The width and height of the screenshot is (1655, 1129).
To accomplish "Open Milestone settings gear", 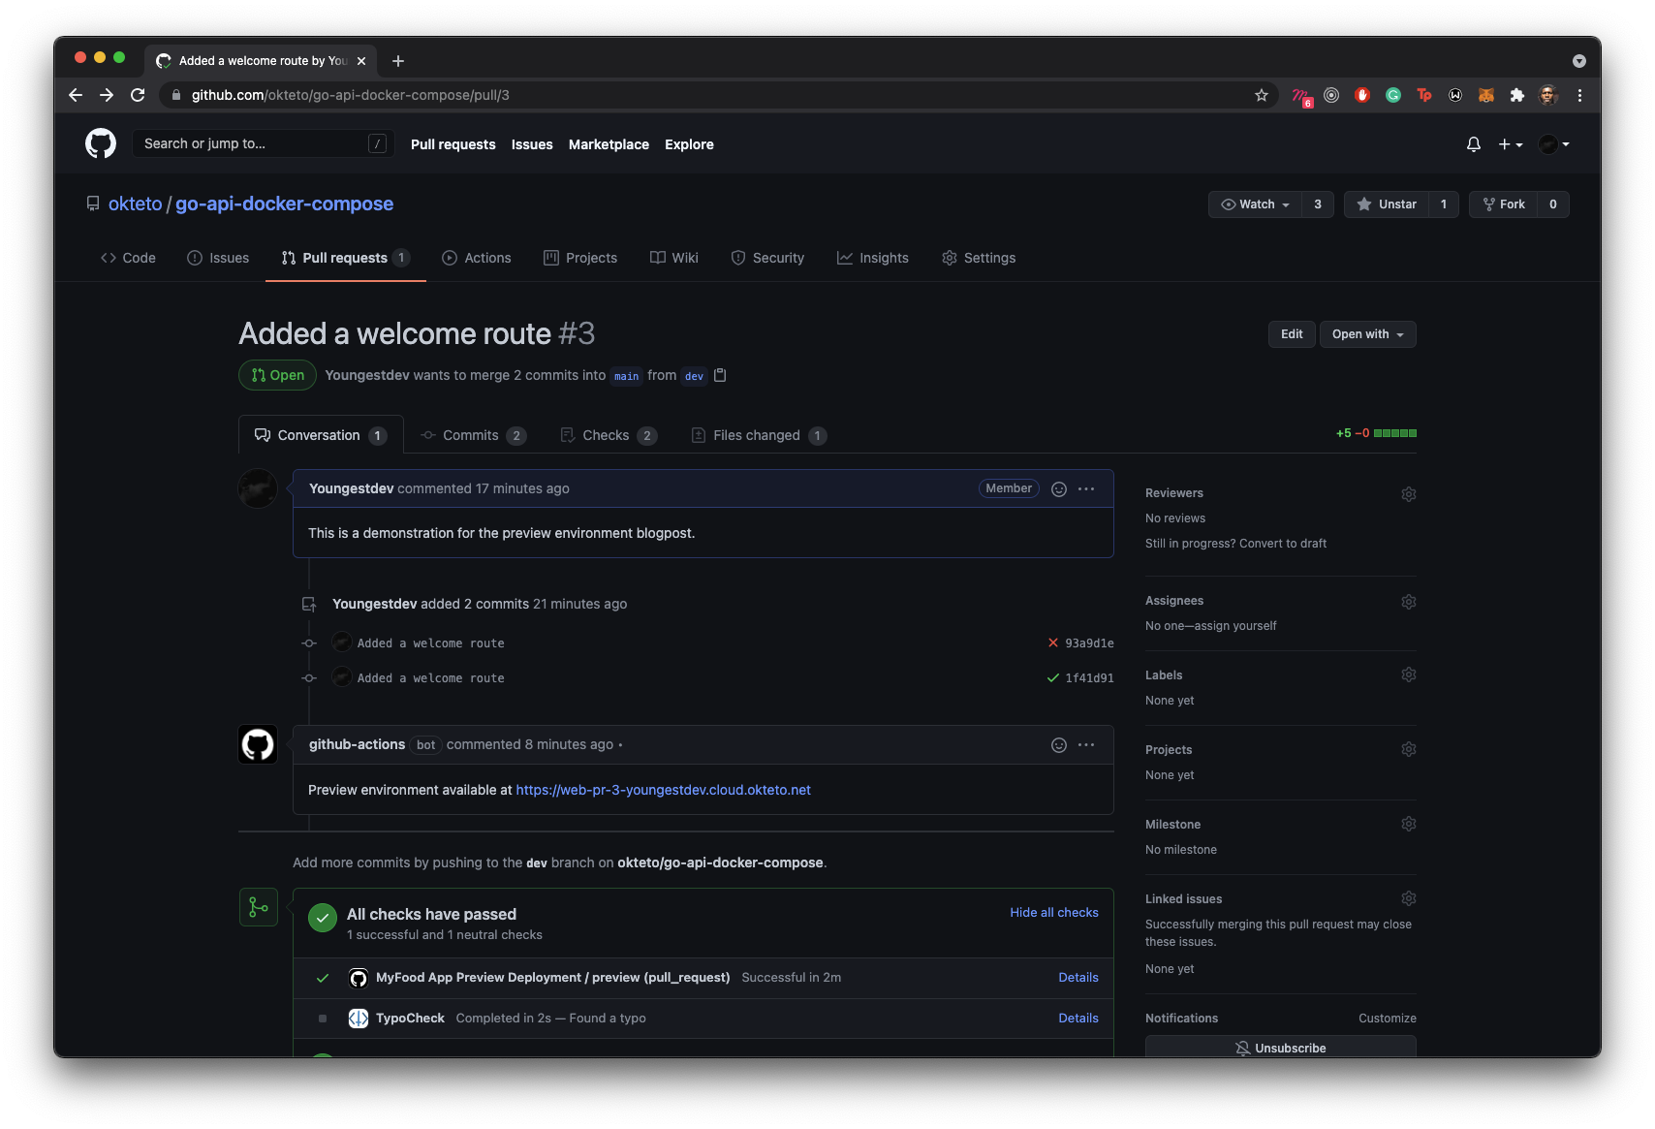I will click(x=1409, y=824).
